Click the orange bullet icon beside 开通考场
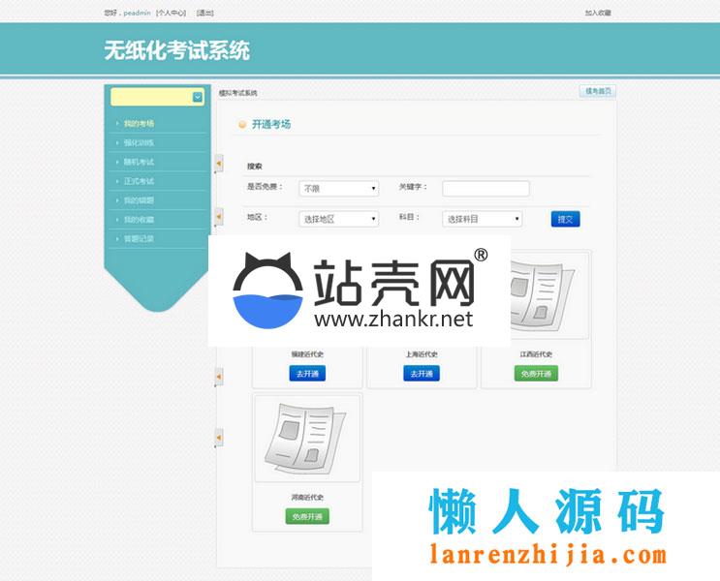 click(242, 125)
